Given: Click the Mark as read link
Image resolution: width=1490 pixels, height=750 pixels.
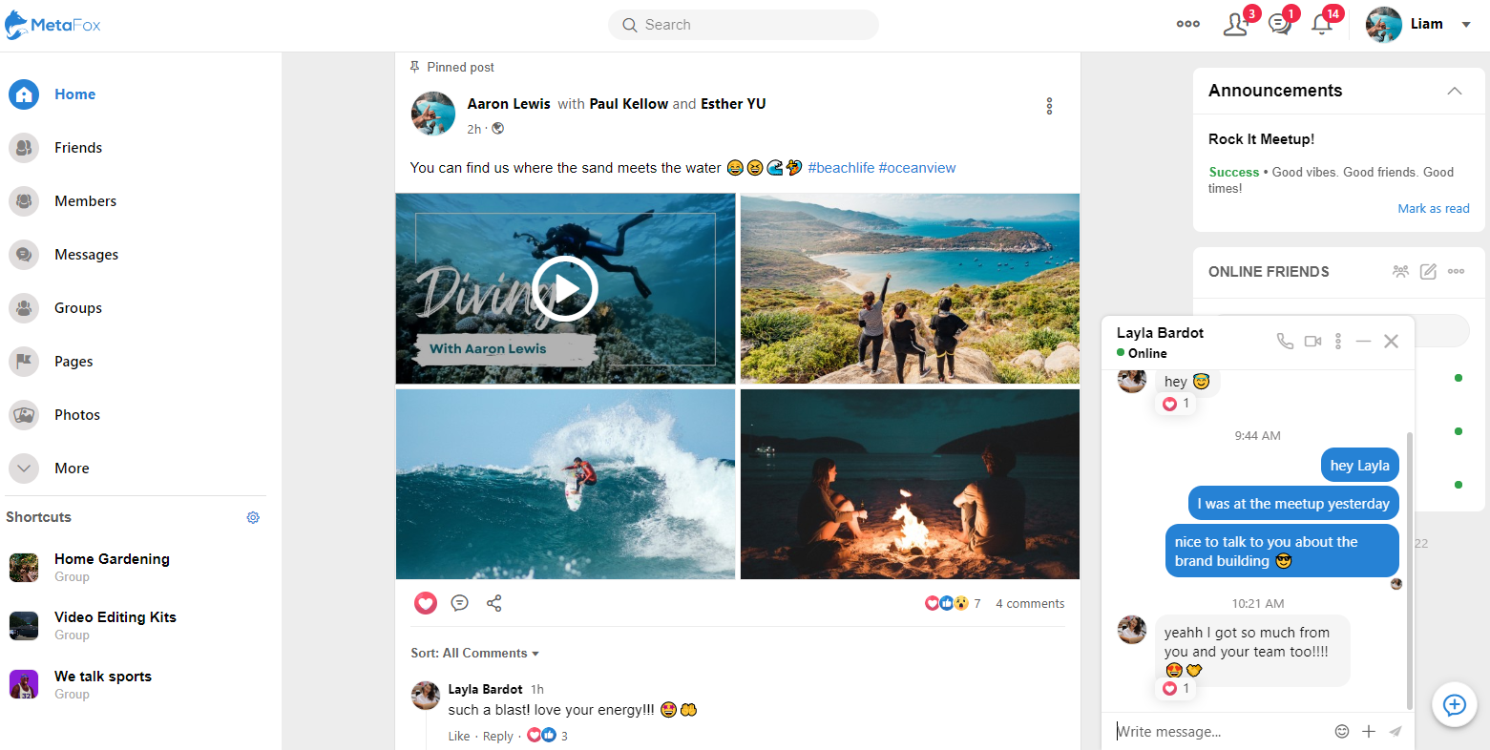Looking at the screenshot, I should [1433, 208].
